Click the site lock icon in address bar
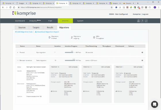 tap(19, 7)
